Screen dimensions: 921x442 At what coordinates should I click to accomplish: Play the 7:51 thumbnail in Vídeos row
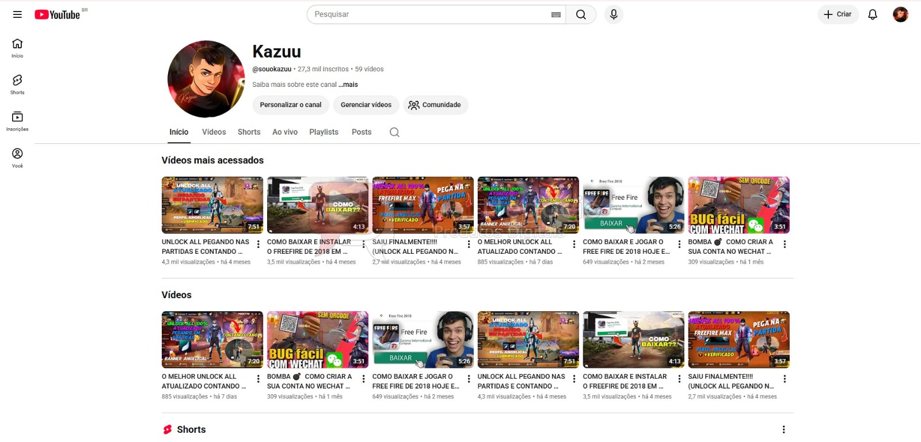coord(528,340)
